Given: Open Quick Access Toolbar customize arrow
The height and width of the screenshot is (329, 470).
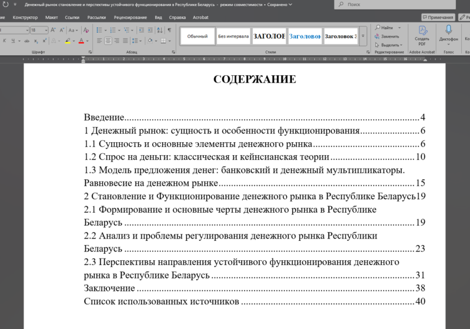Looking at the screenshot, I should point(15,5).
